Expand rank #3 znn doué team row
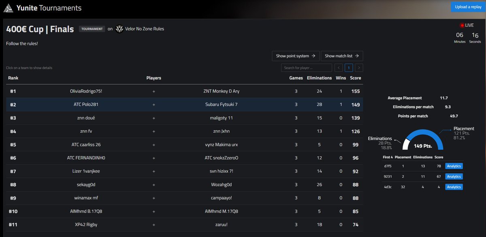 (x=185, y=118)
